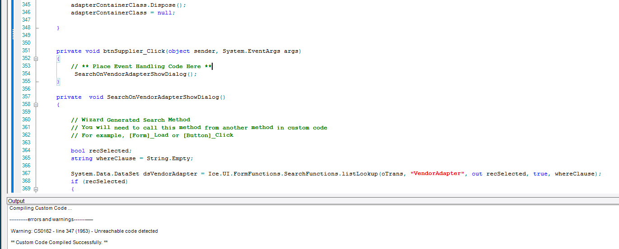Screen dimensions: 619x249
Task: Click the 'if (recSelected)' statement
Action: 99,181
